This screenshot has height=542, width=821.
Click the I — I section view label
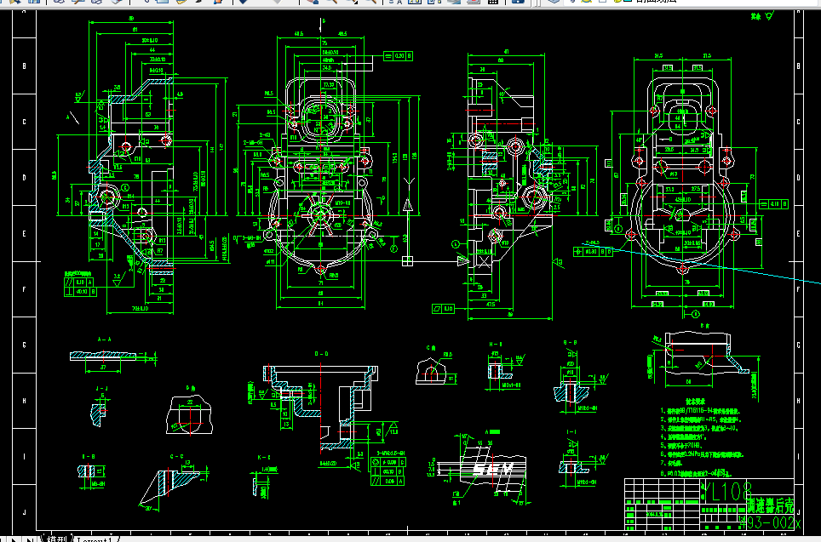(x=571, y=432)
